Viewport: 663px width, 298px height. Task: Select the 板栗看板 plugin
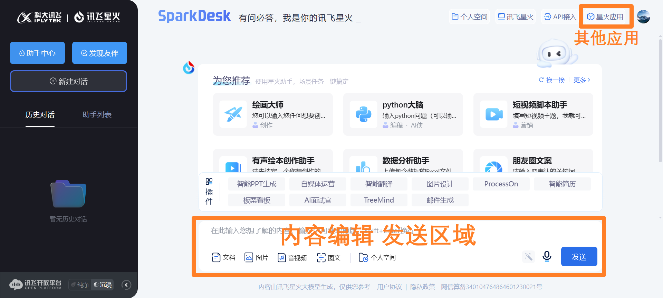click(x=257, y=200)
